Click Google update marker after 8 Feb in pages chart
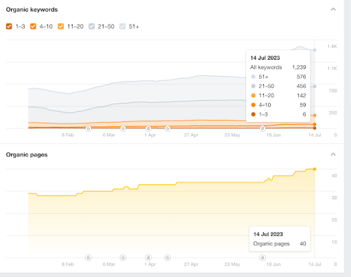The image size is (351, 277). coord(88,257)
